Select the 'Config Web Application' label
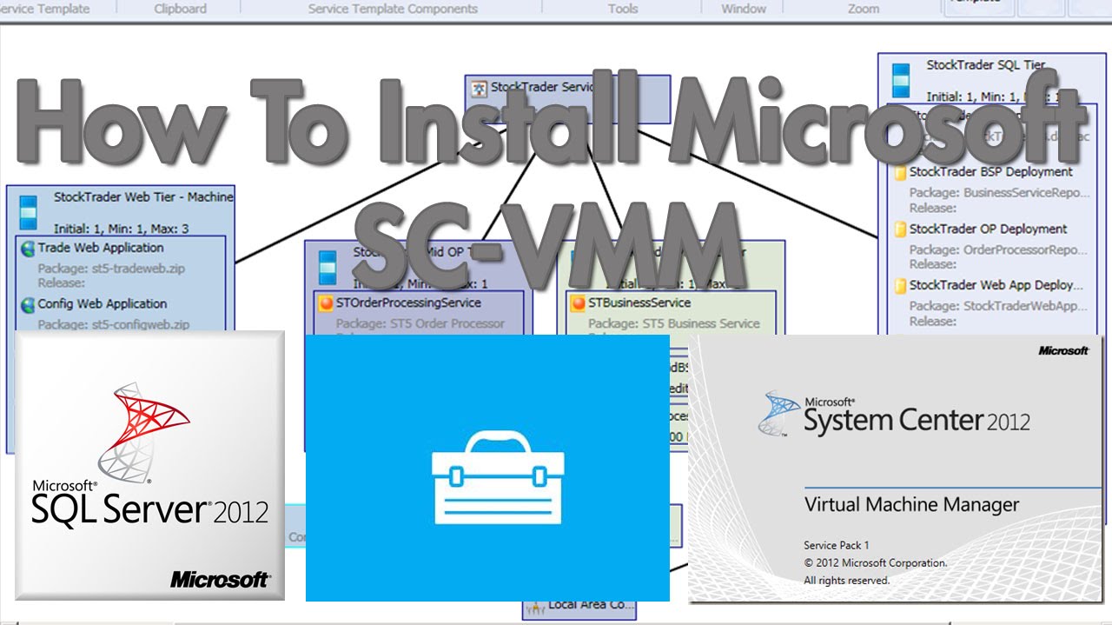Viewport: 1112px width, 625px height. click(x=103, y=303)
